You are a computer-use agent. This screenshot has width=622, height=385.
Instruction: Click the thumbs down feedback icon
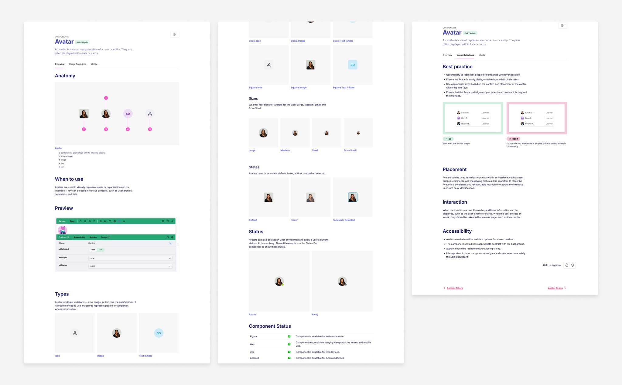(572, 265)
